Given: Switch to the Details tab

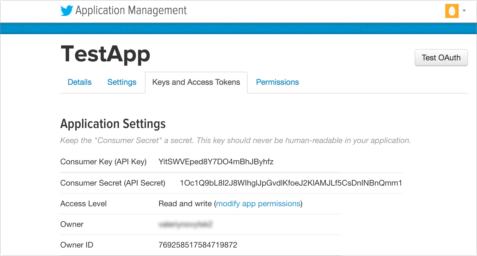Looking at the screenshot, I should coord(79,82).
